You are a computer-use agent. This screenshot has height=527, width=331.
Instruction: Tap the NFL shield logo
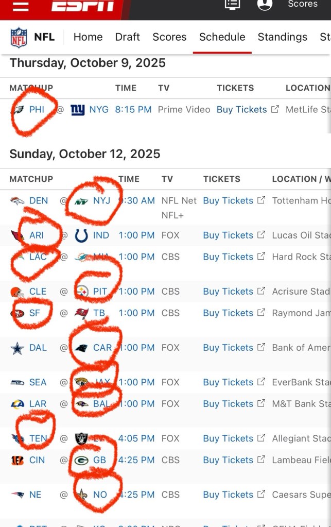coord(19,37)
